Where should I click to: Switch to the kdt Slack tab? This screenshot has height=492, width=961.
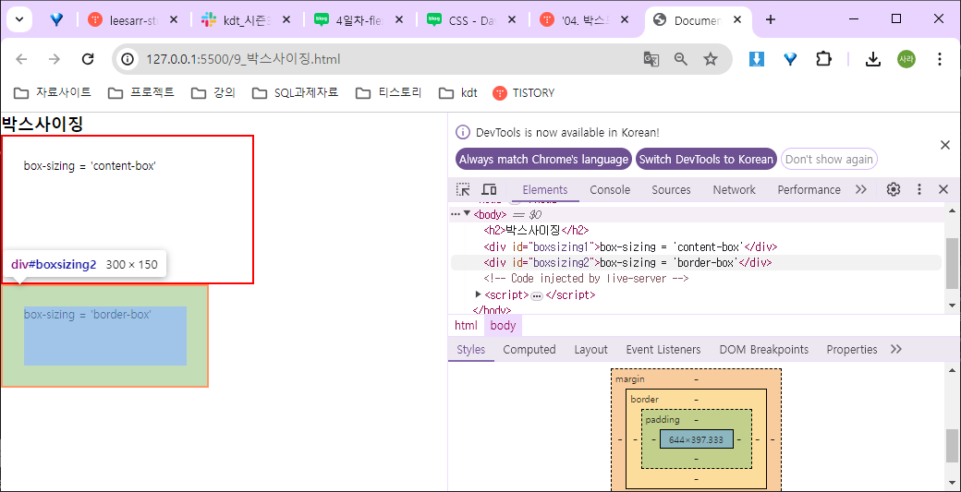[247, 20]
